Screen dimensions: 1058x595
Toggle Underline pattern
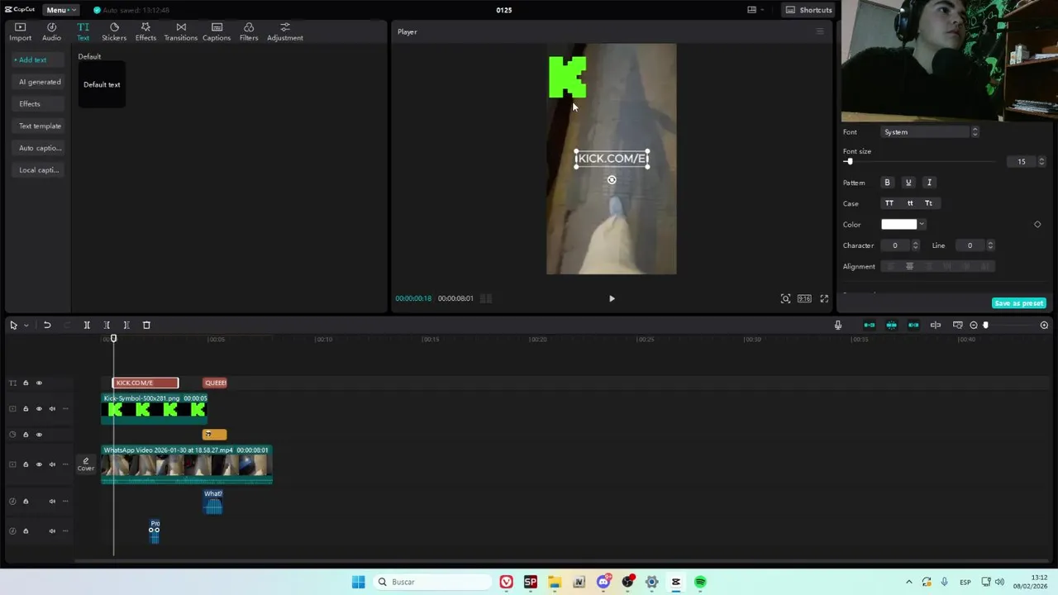click(908, 183)
